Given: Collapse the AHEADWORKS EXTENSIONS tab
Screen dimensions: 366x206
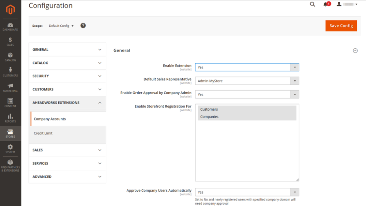Looking at the screenshot, I should (x=67, y=103).
